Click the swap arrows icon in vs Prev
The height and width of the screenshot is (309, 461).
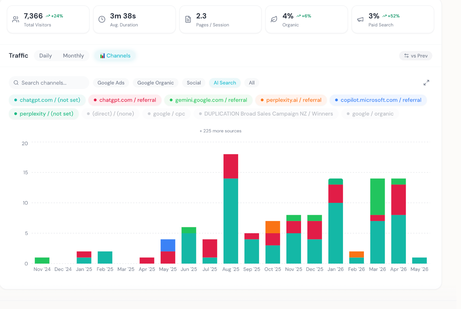407,56
